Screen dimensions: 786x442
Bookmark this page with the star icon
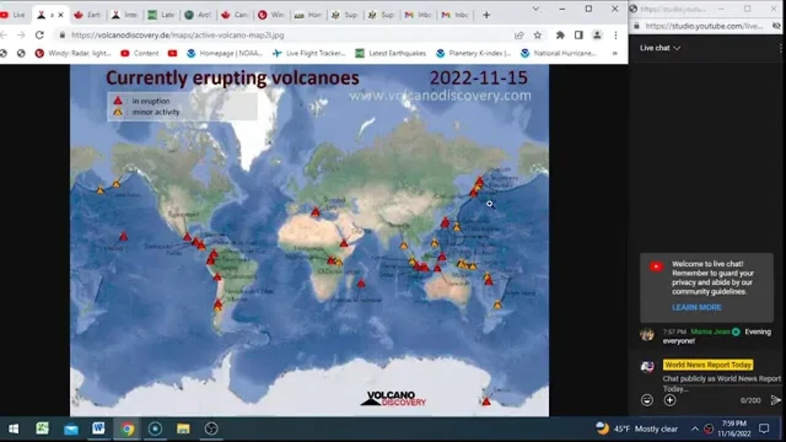(538, 35)
